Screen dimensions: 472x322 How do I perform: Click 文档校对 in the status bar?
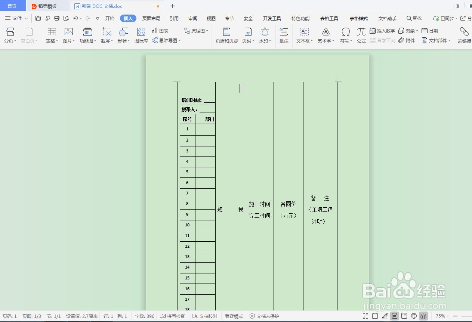205,316
